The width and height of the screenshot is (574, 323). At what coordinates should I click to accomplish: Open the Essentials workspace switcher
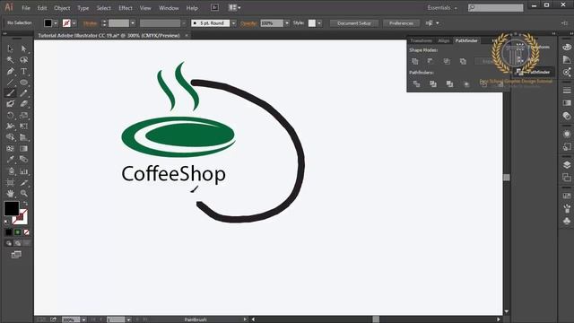[x=442, y=8]
